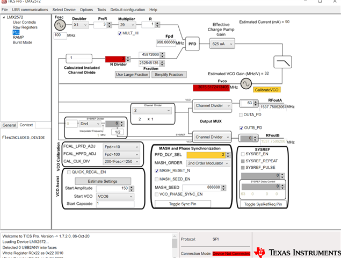341x258 pixels.
Task: Toggle SYSREF_PULSE checkbox
Action: (x=243, y=168)
